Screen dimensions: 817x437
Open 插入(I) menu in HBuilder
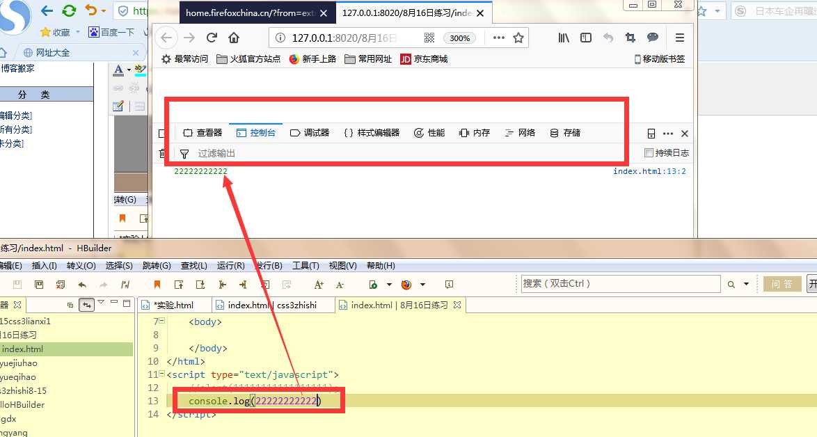[x=45, y=266]
